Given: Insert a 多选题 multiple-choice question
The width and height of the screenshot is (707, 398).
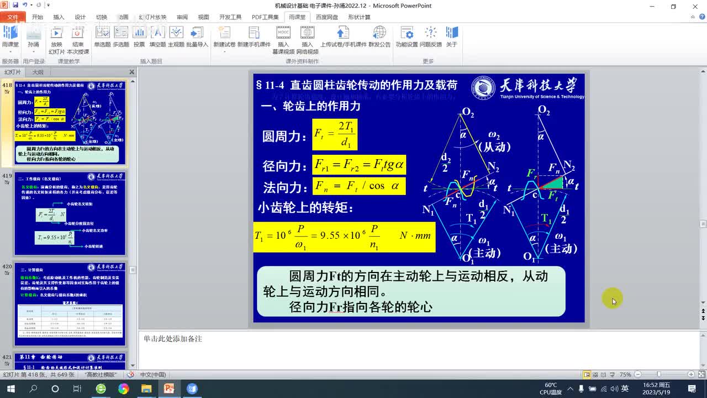Looking at the screenshot, I should click(121, 37).
